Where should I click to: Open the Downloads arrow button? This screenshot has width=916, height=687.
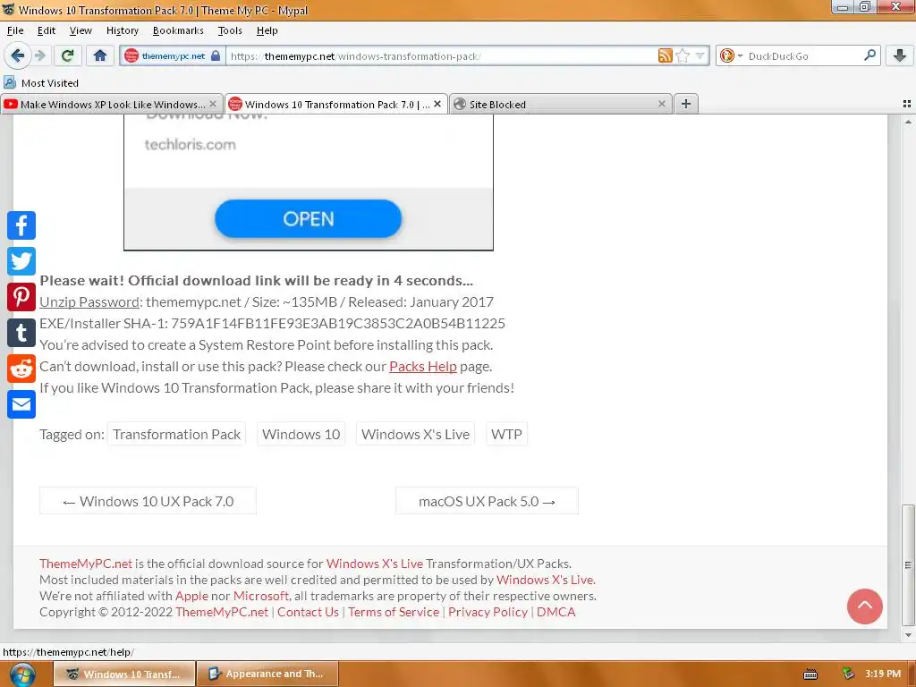coord(900,55)
